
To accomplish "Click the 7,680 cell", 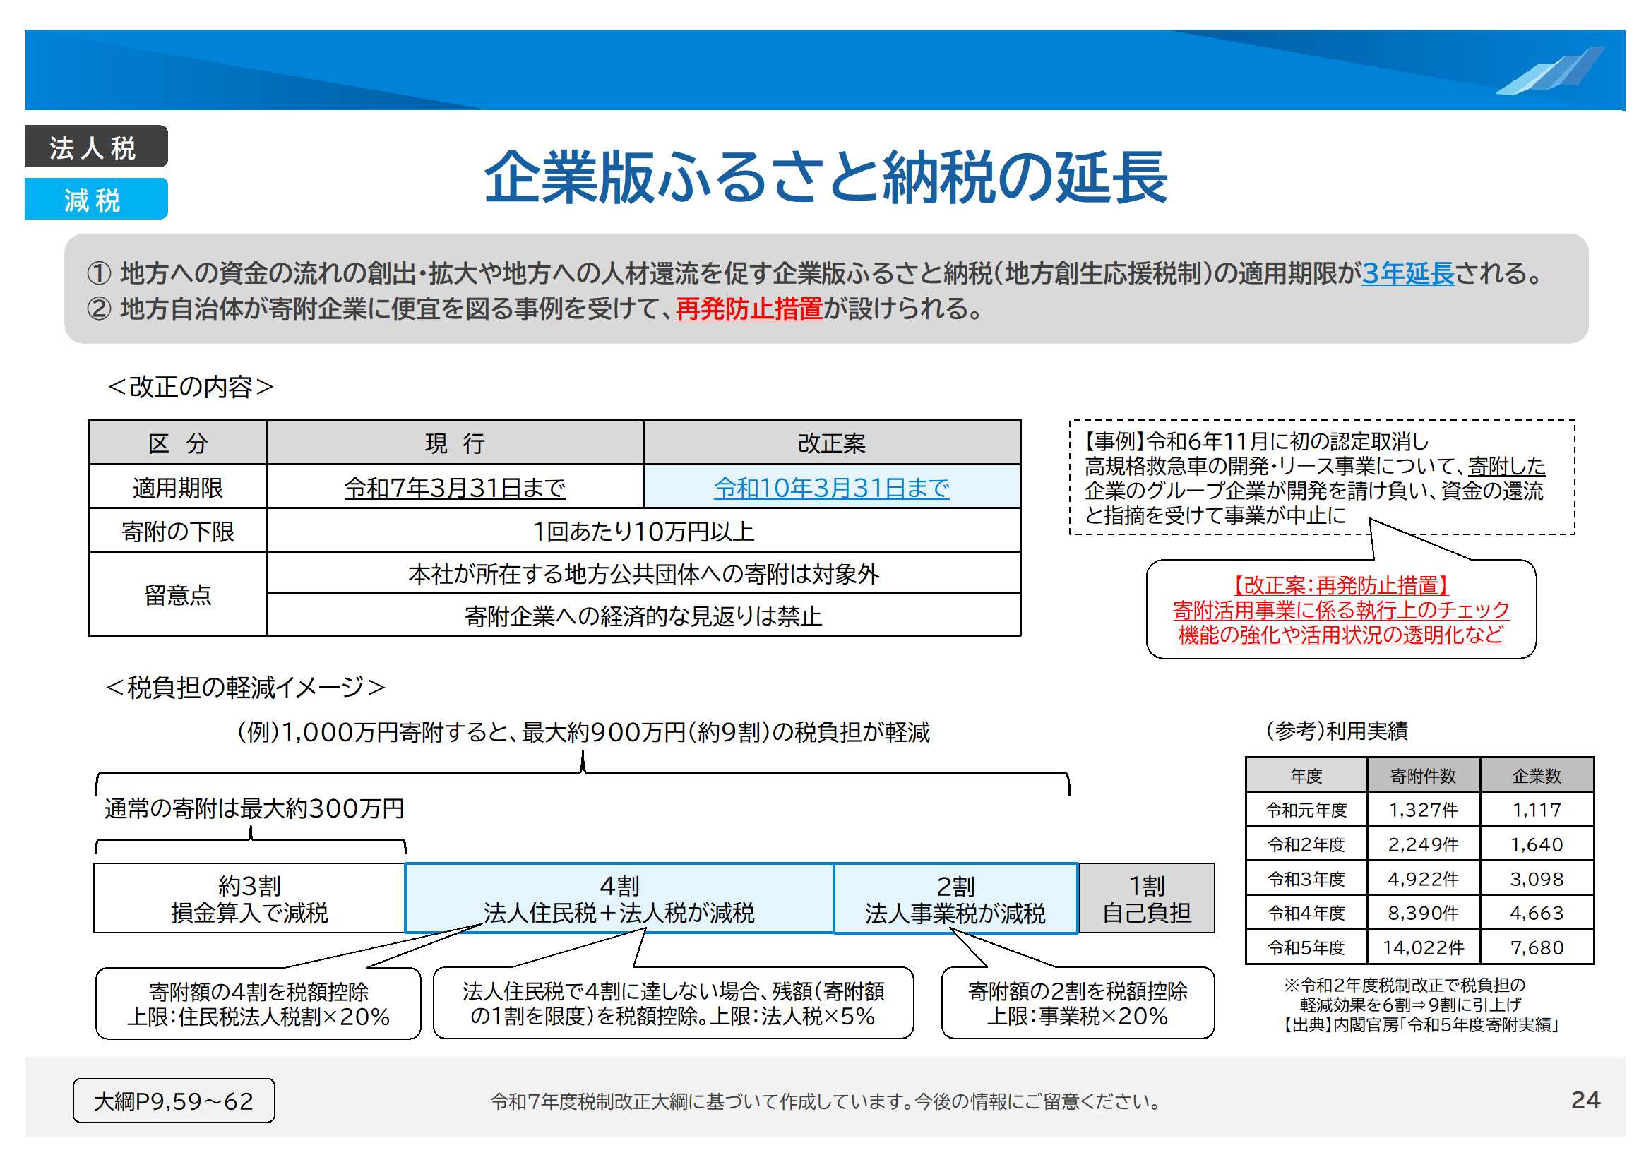I will click(x=1537, y=947).
